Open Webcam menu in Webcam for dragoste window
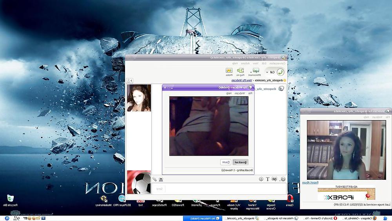This screenshot has height=221, width=392. click(377, 117)
